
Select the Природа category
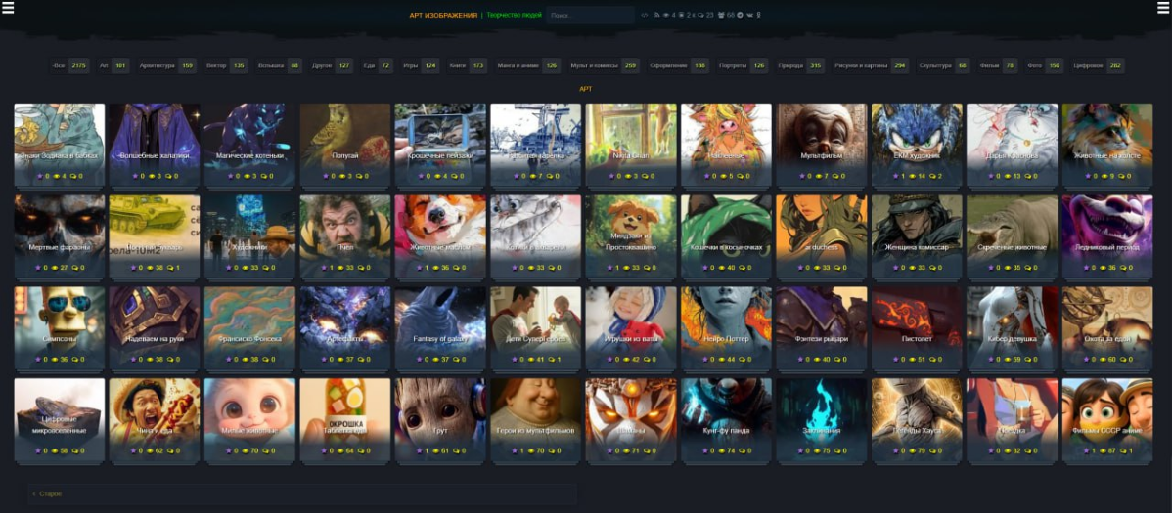point(800,65)
